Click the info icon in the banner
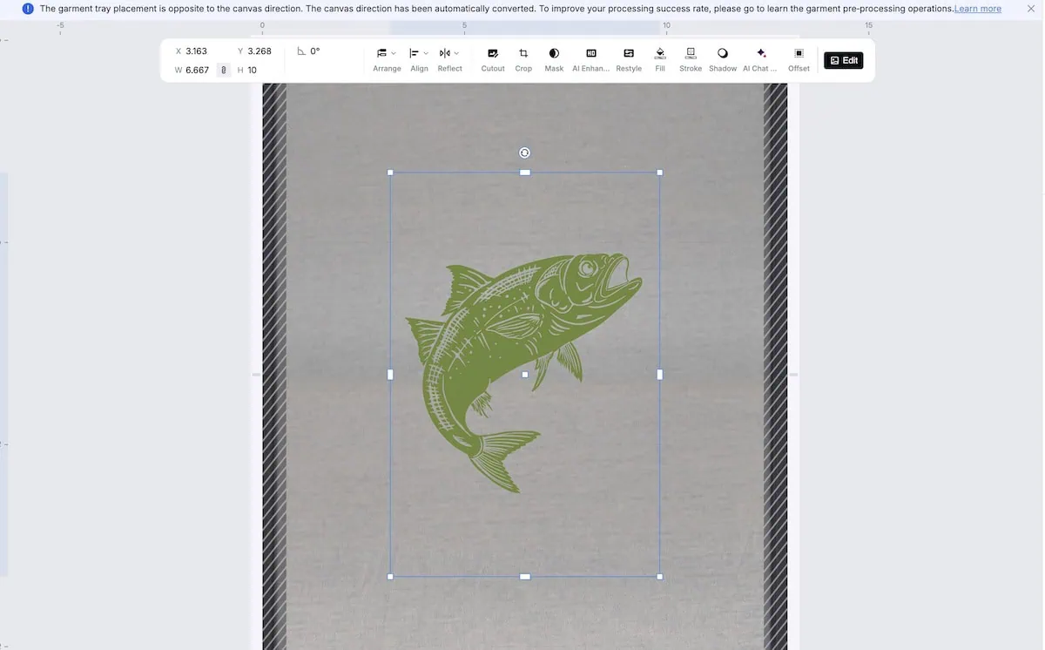This screenshot has height=650, width=1045. point(29,9)
